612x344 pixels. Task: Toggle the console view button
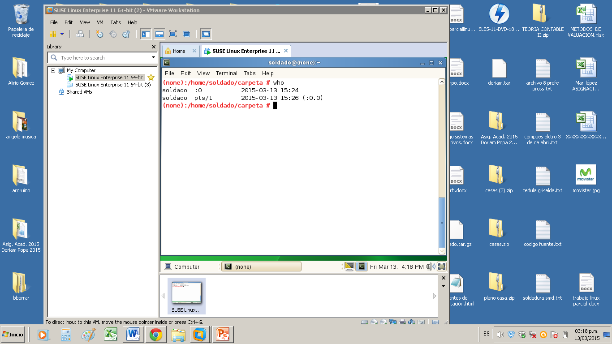(x=206, y=34)
